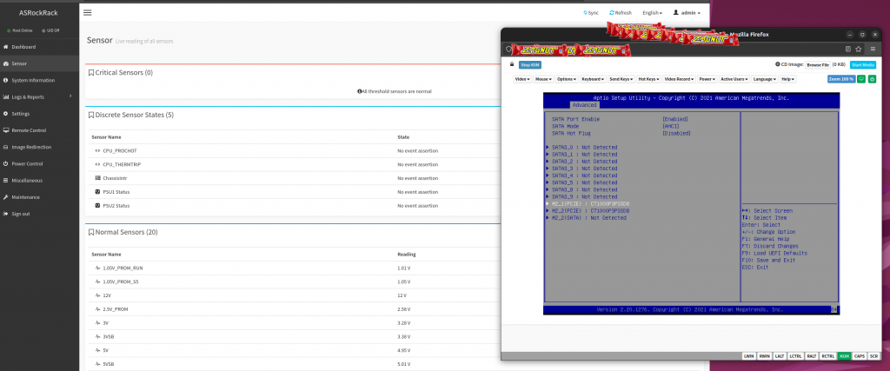
Task: Toggle the CAPS lock indicator
Action: pyautogui.click(x=860, y=355)
